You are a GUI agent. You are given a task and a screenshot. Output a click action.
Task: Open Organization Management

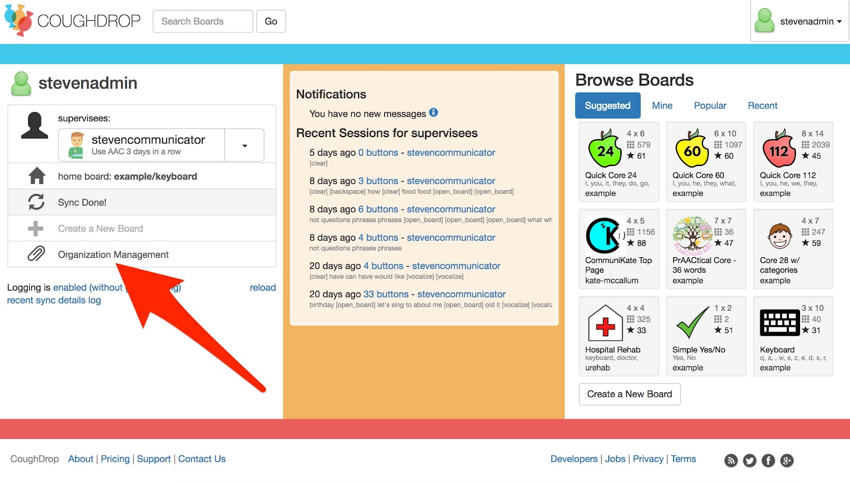pos(142,255)
